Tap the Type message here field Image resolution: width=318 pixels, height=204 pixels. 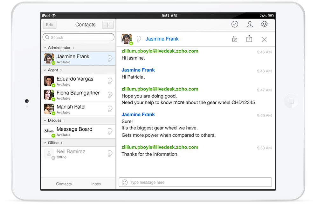point(195,182)
